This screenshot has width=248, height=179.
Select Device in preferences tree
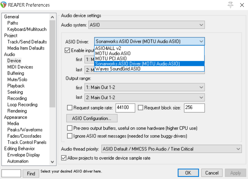(14, 61)
